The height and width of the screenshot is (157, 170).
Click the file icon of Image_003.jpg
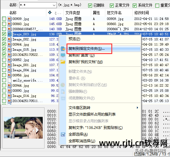(x=10, y=34)
